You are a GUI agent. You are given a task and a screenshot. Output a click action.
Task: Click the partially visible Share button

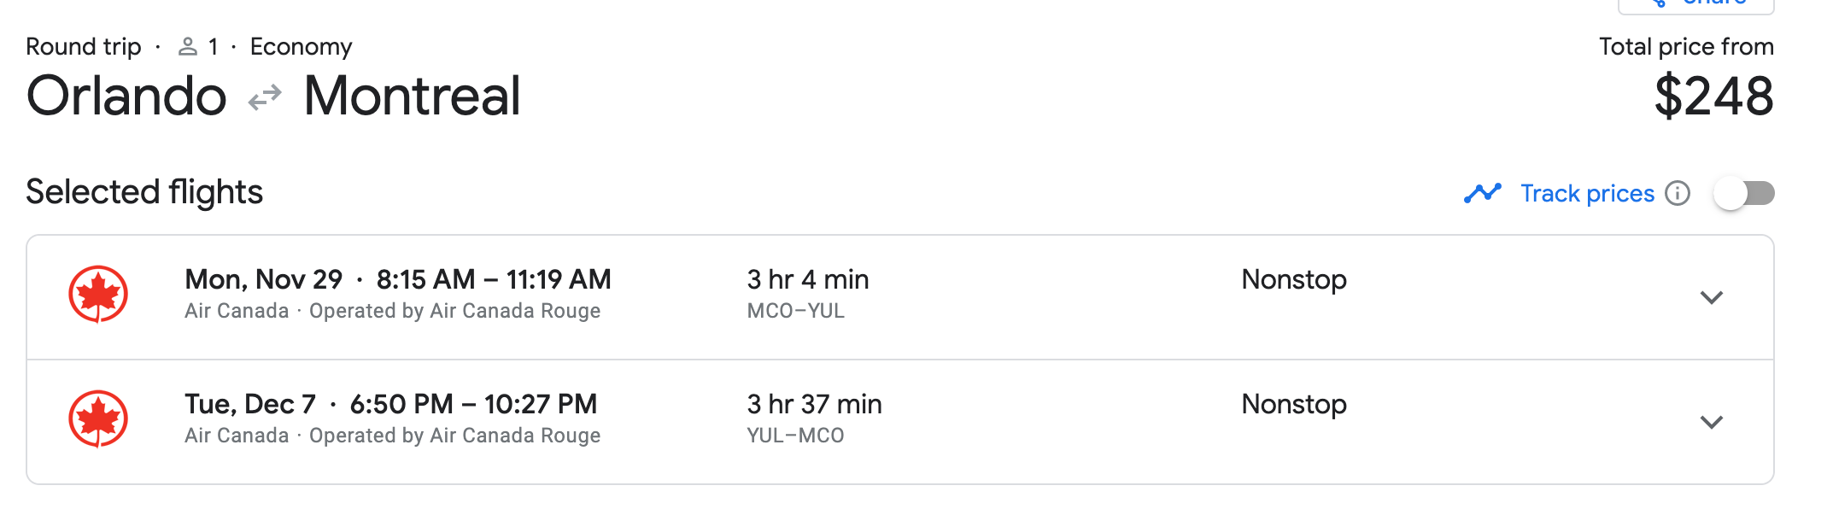[1695, 4]
